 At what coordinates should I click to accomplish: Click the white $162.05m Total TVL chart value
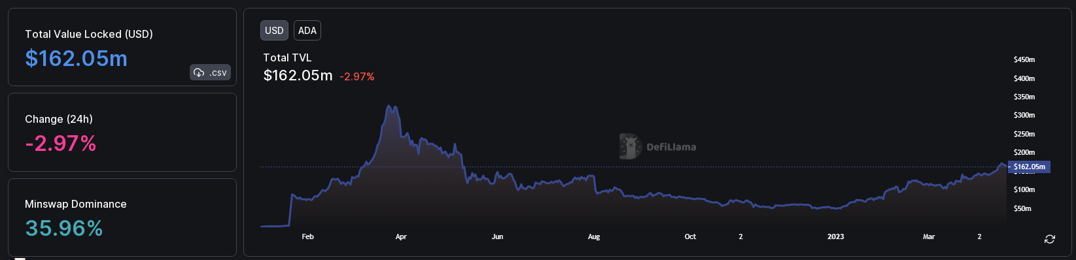coord(298,76)
